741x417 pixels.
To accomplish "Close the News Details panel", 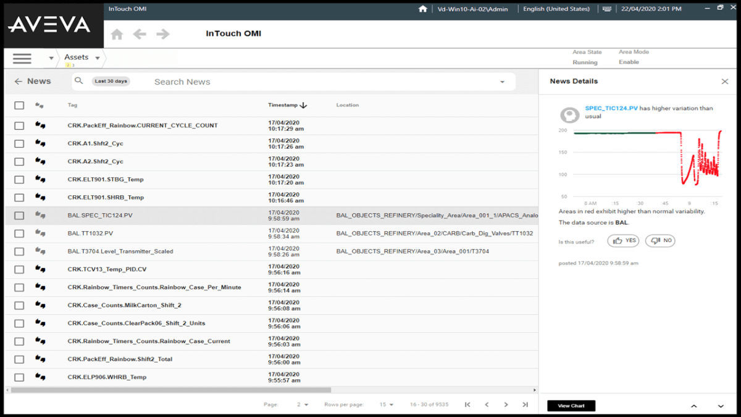I will 726,81.
